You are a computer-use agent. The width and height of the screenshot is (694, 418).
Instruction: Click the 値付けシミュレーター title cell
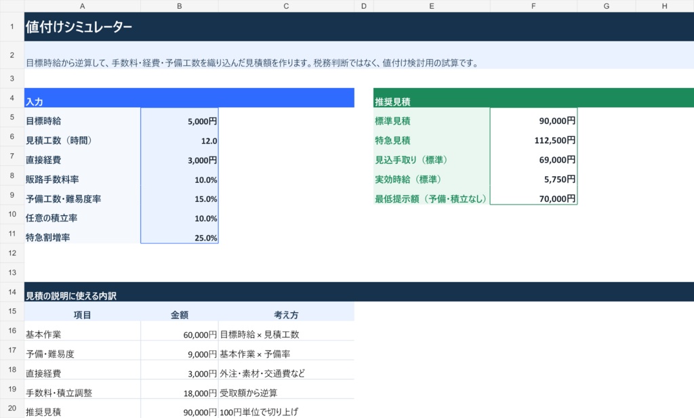click(x=359, y=26)
